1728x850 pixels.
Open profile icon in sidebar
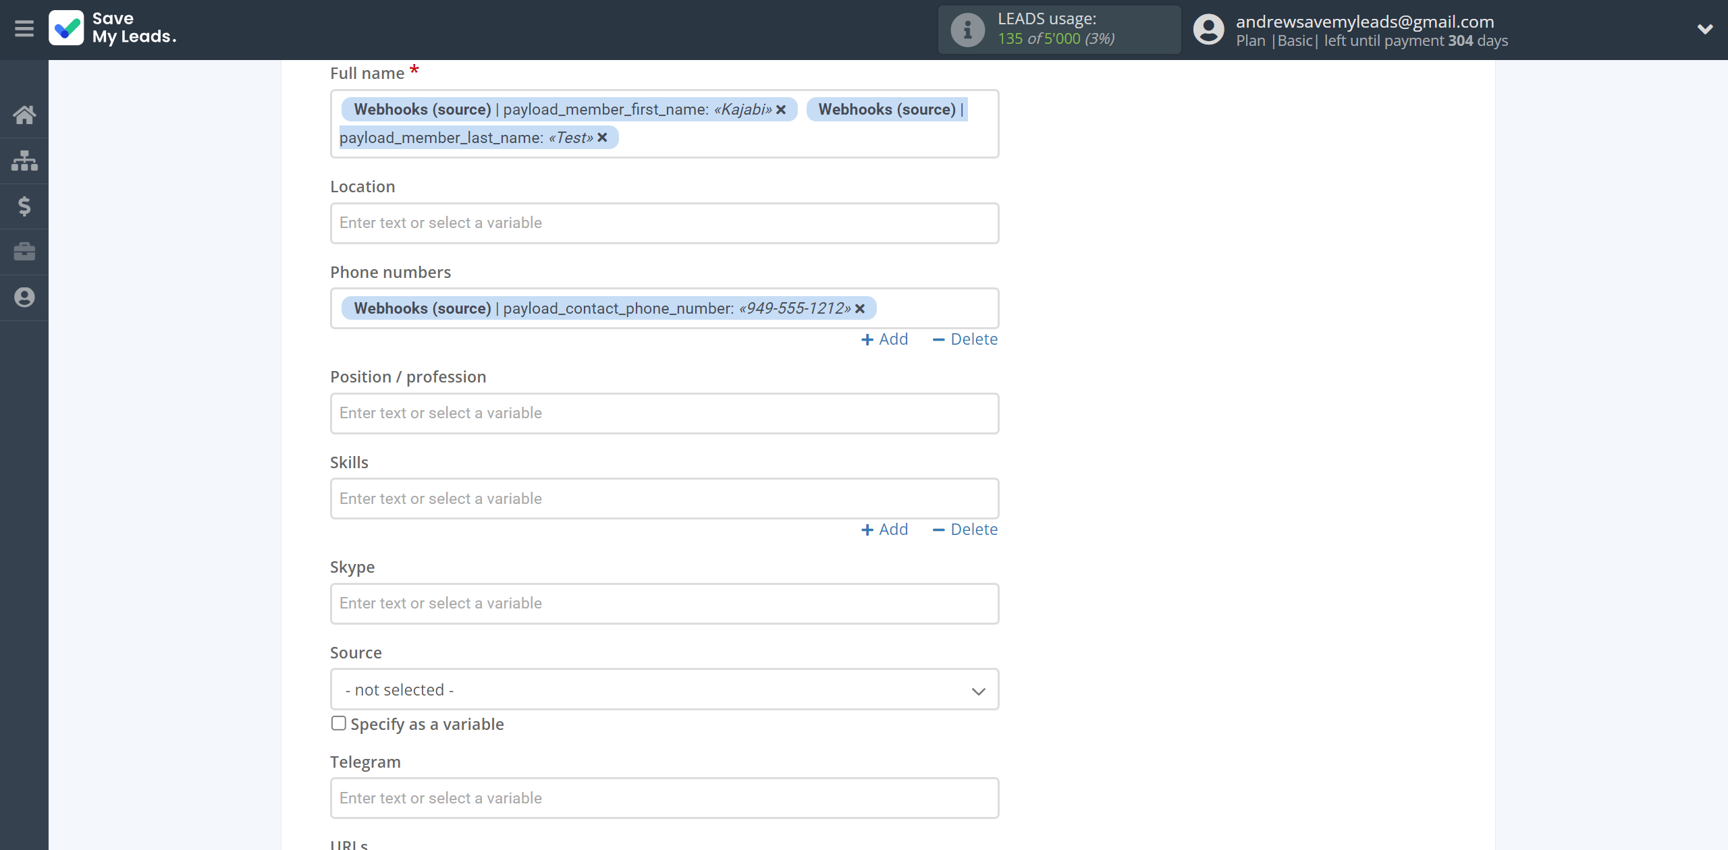24,297
